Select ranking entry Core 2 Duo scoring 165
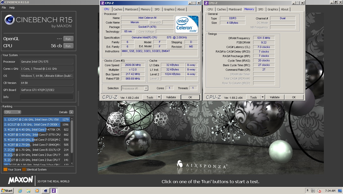This screenshot has height=194, width=343. 37,155
